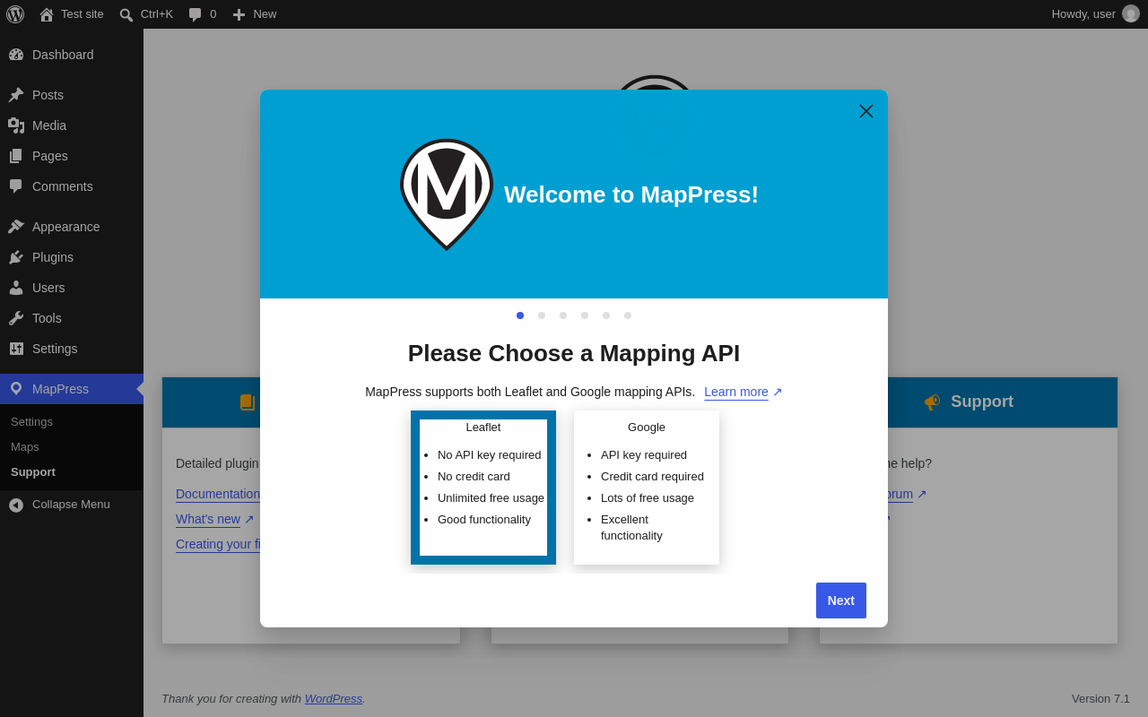Jump to third wizard step dot
1148x717 pixels.
click(563, 315)
